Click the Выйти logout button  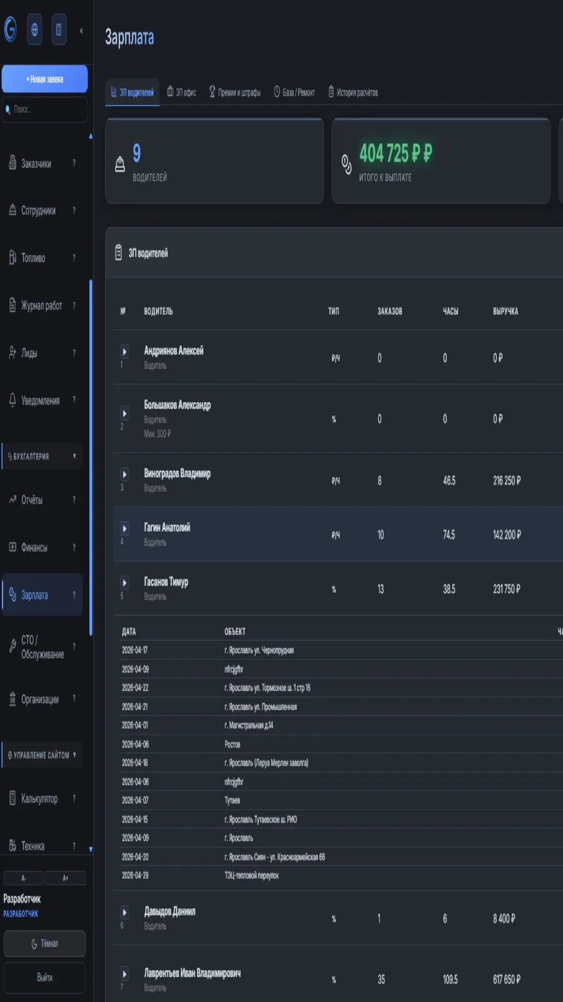44,978
